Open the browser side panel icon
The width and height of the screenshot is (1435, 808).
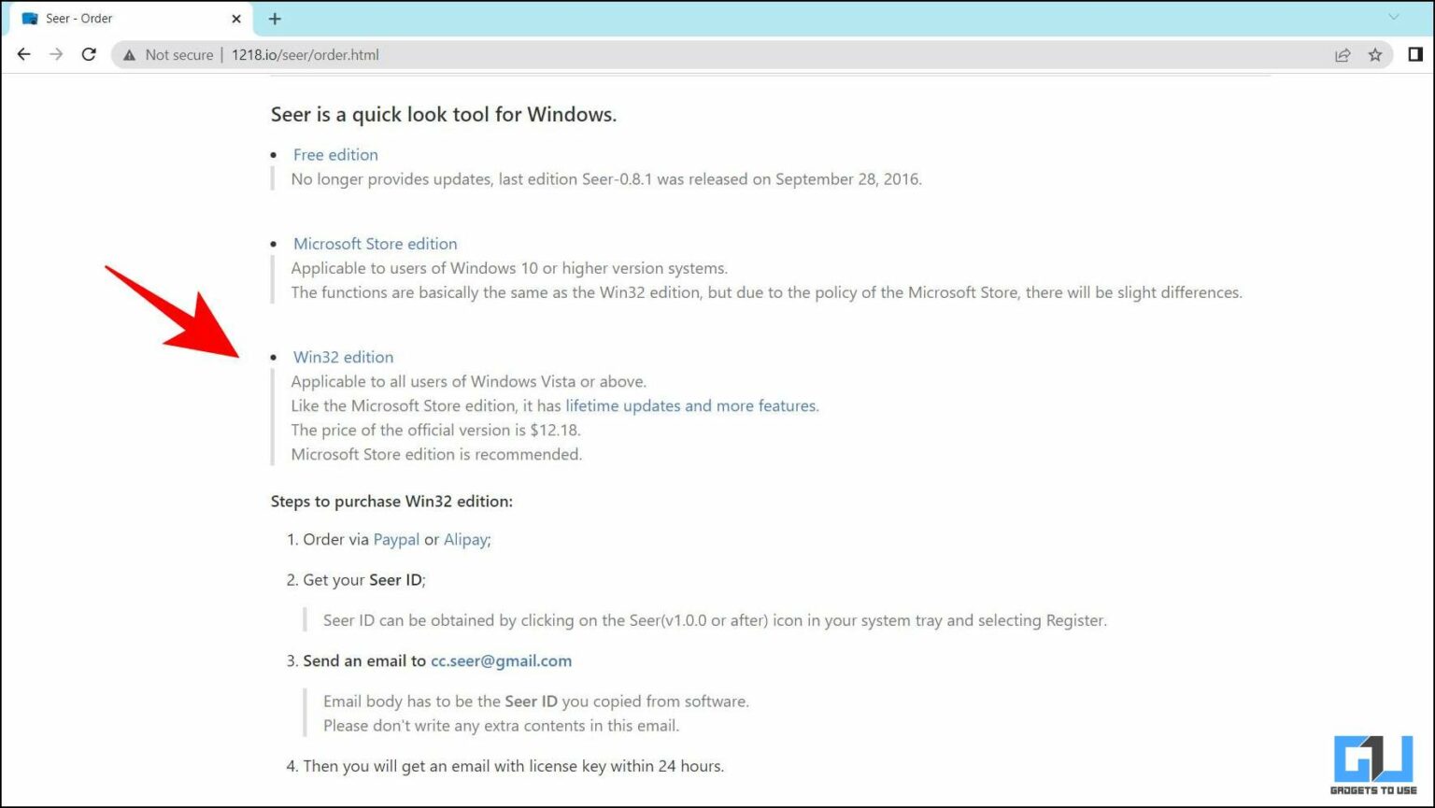[1414, 54]
